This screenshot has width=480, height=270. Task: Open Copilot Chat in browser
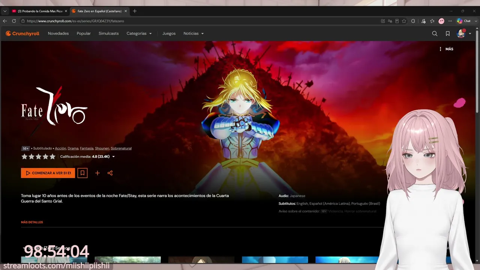(463, 21)
